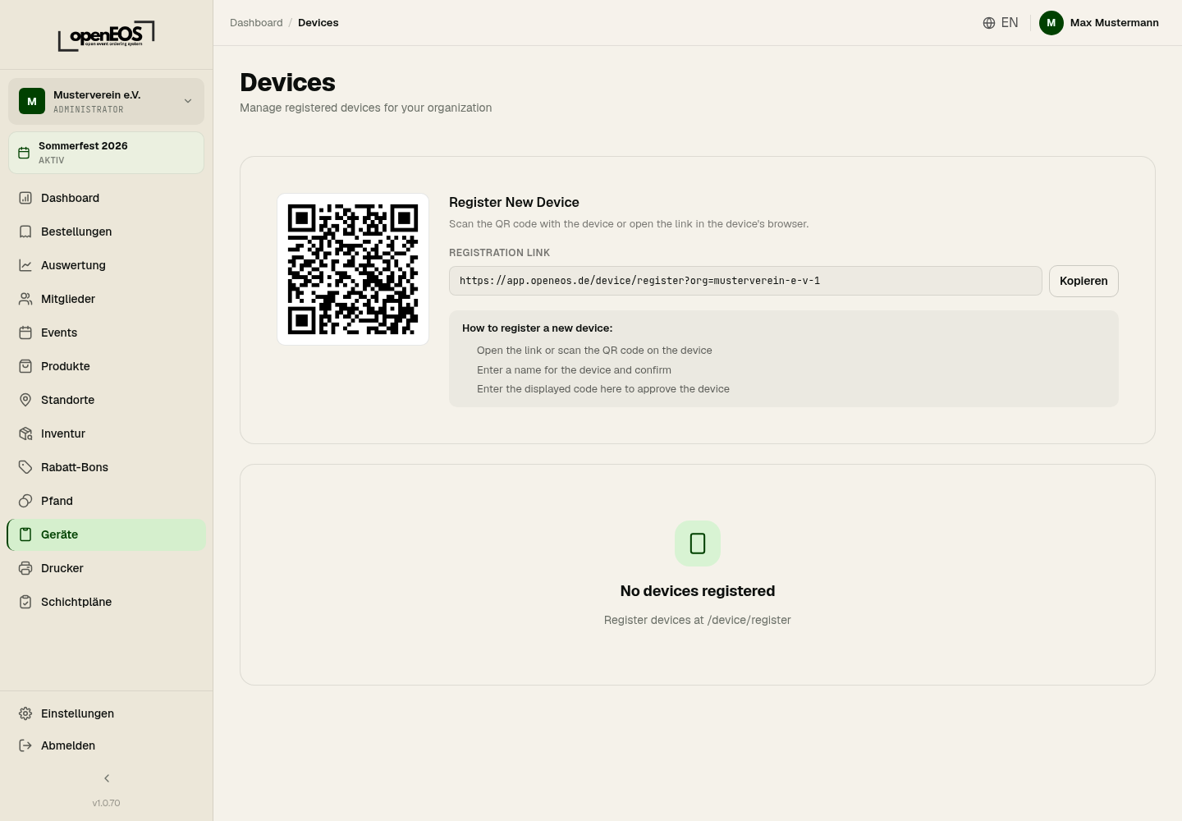Click the Schichtpläne clipboard icon
Viewport: 1182px width, 821px height.
[25, 602]
